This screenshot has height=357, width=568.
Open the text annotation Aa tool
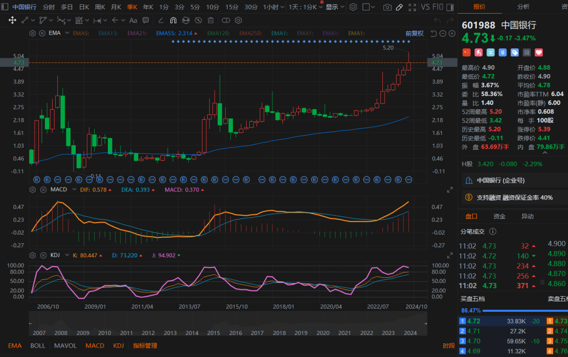coord(133,20)
